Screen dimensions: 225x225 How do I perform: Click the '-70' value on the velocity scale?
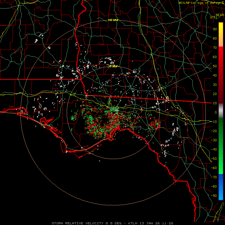click(x=214, y=177)
